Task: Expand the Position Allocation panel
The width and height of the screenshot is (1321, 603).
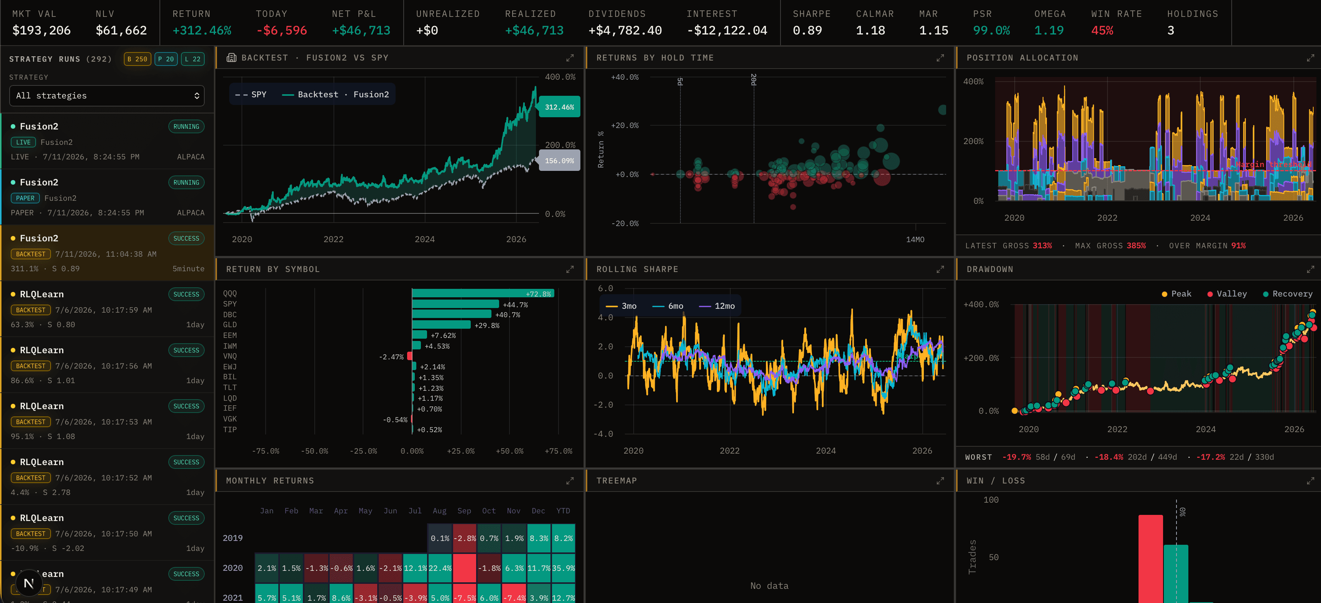Action: pos(1310,58)
